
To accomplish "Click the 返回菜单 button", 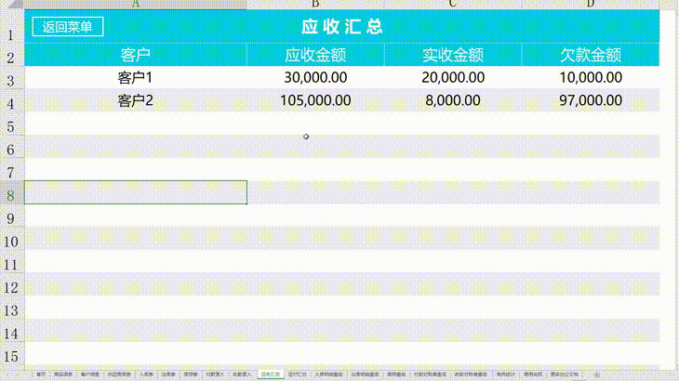I will pos(67,27).
